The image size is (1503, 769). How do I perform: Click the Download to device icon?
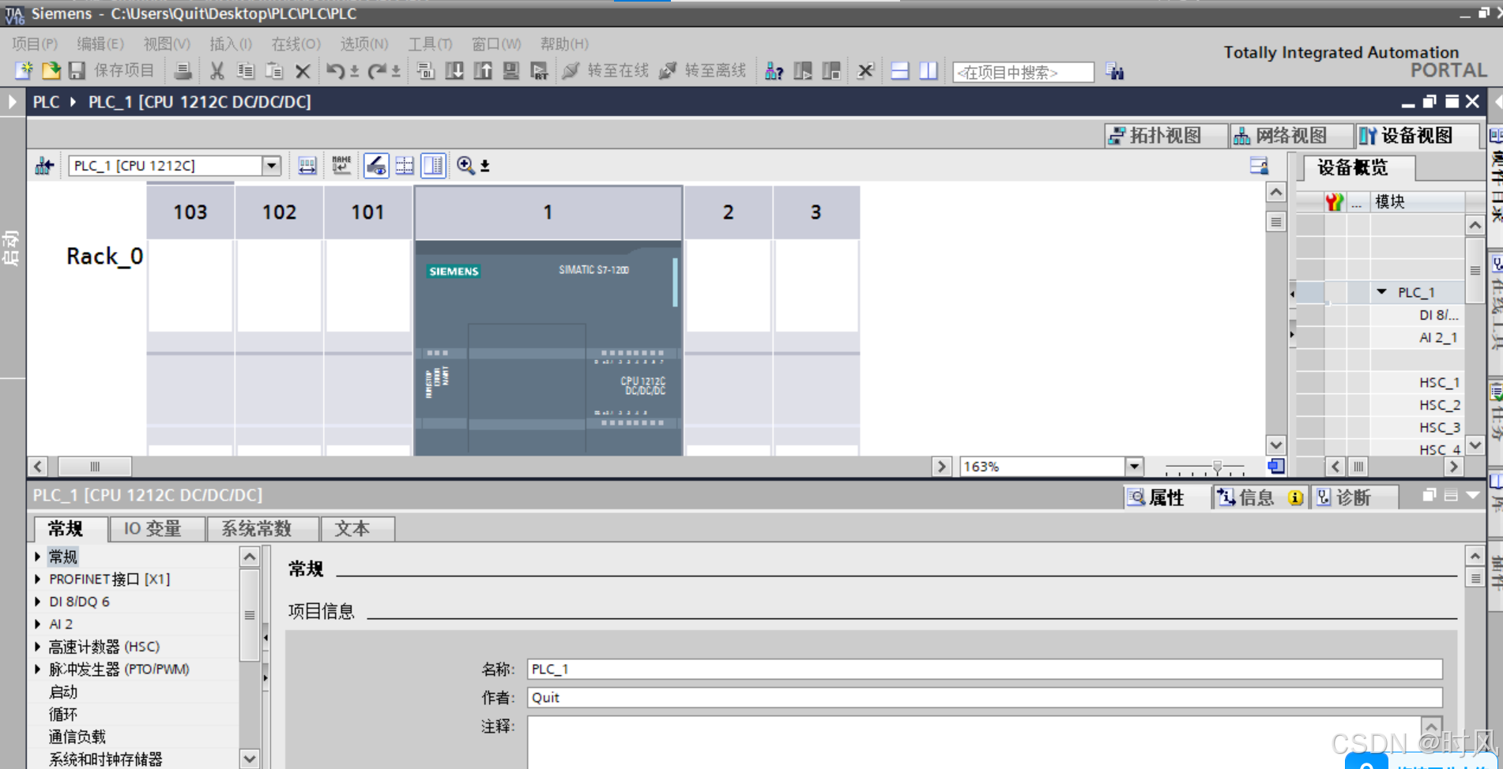[x=454, y=71]
